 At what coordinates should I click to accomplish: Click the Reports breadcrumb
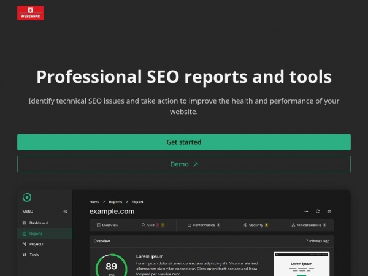click(115, 202)
